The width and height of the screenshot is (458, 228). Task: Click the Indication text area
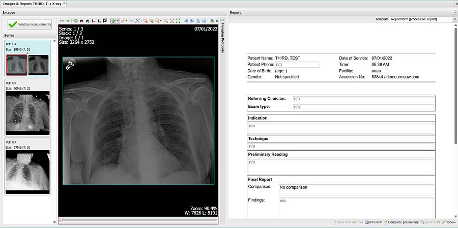tap(341, 128)
